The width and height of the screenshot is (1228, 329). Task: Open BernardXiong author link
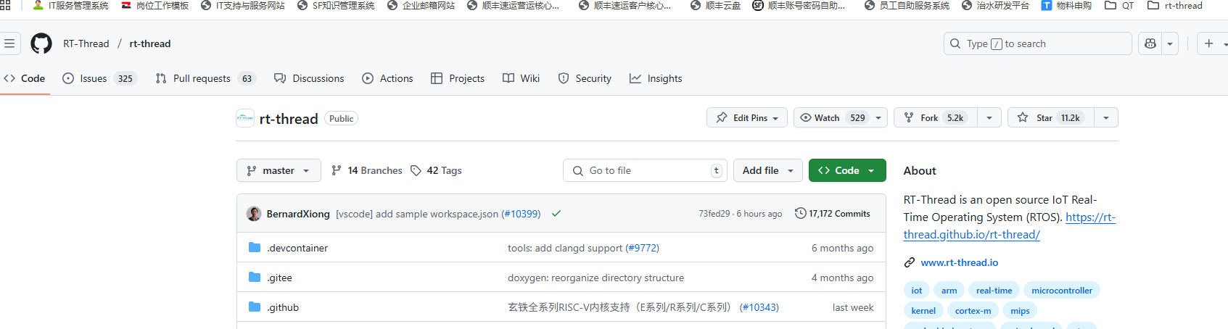298,214
